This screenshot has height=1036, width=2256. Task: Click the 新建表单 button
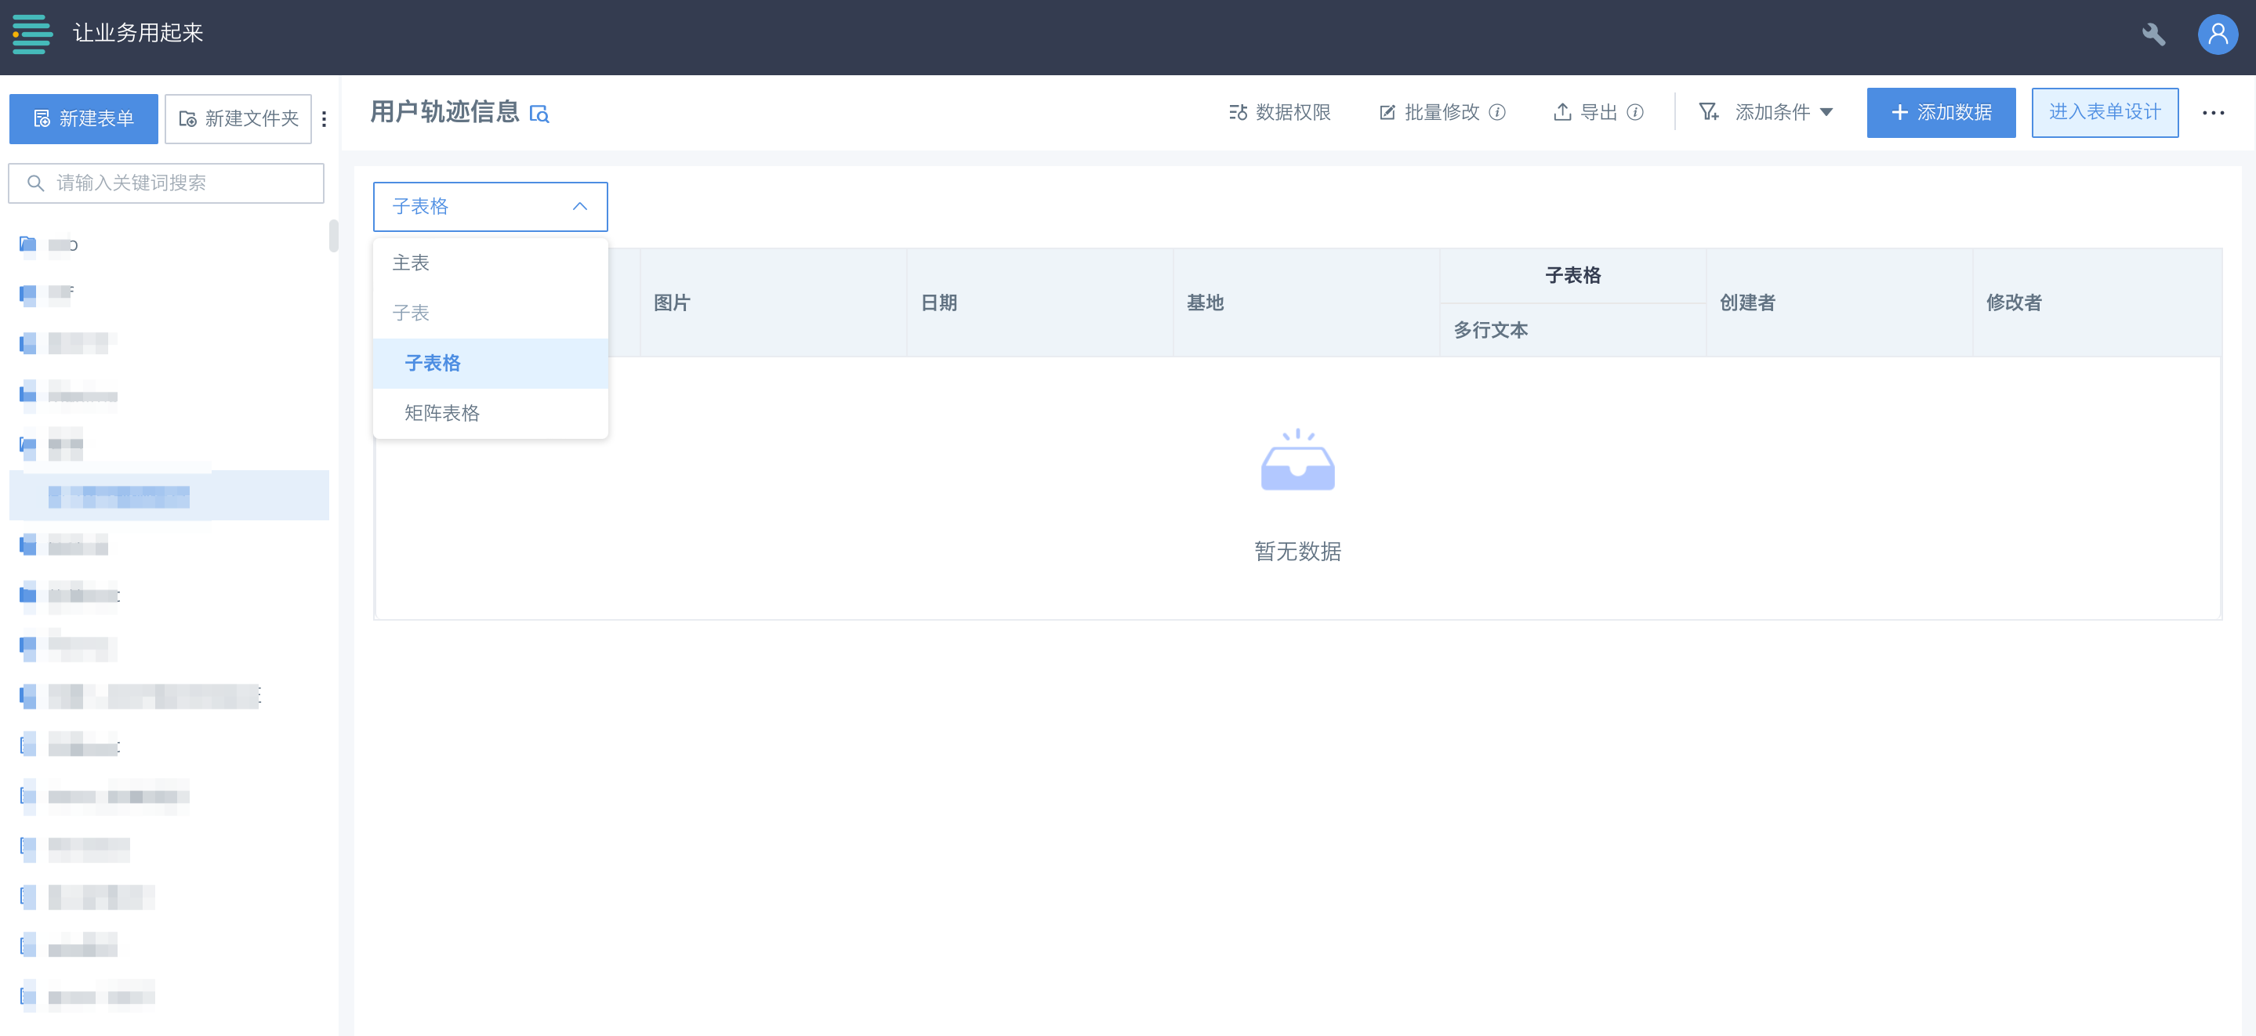(x=83, y=119)
